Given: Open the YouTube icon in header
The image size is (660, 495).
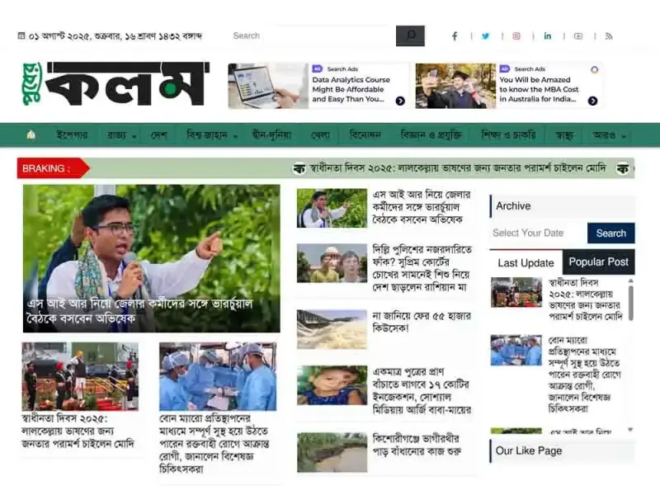Looking at the screenshot, I should 578,36.
